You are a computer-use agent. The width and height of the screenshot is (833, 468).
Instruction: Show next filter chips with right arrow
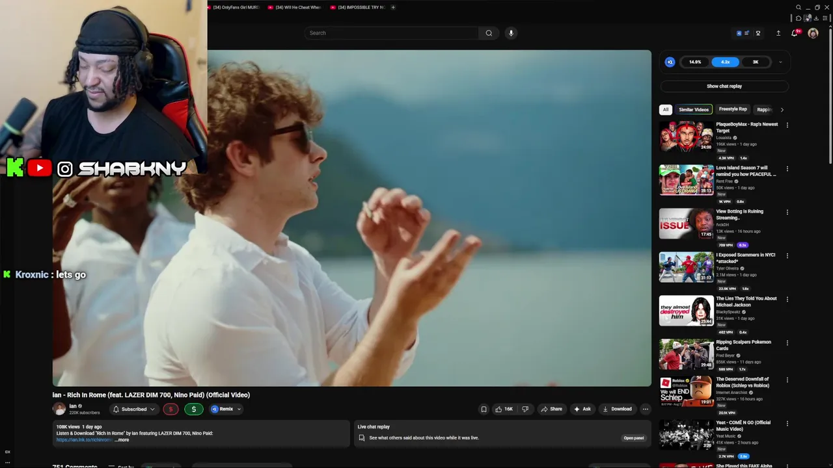click(782, 109)
